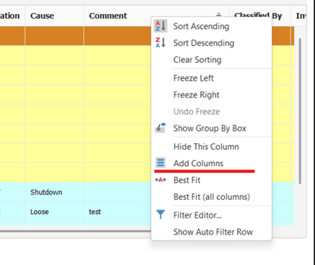
Task: Click the vertical scrollbar thumb
Action: coord(300,111)
